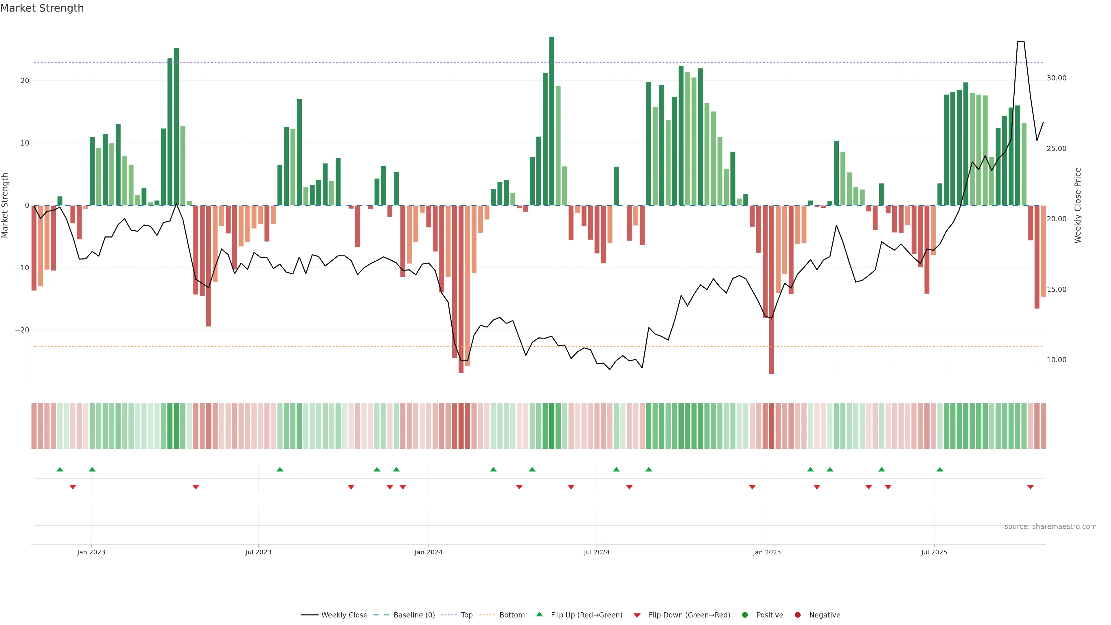Click the first green flip-up triangle on left

coord(60,469)
